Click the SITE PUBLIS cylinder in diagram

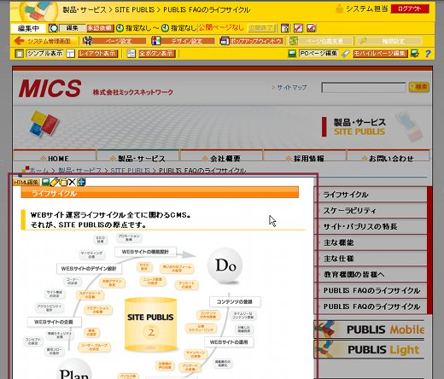(151, 324)
